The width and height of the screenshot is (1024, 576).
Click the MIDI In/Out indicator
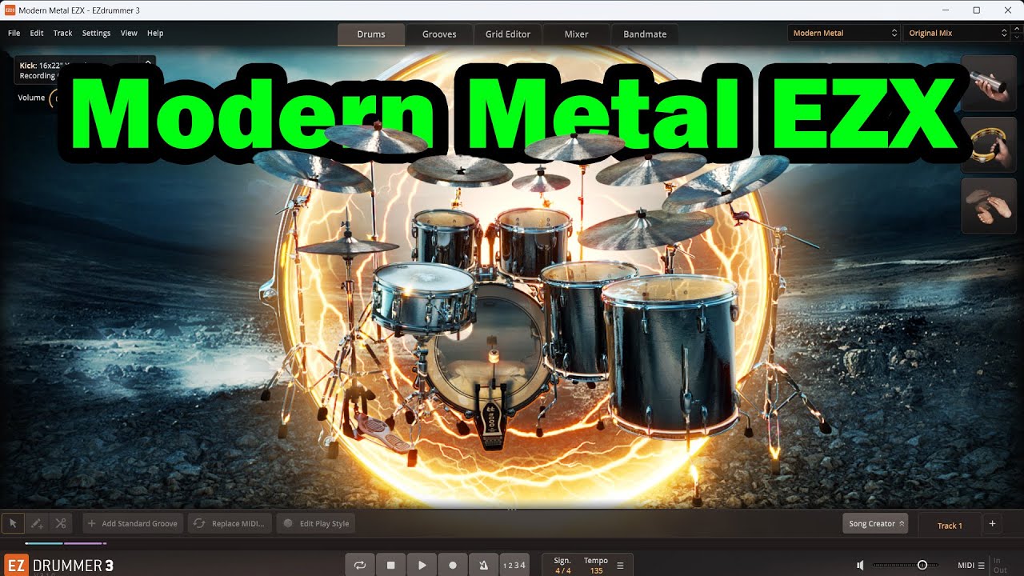[1000, 565]
